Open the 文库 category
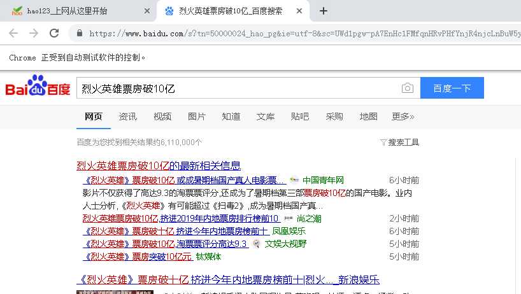521x294 pixels. point(266,116)
